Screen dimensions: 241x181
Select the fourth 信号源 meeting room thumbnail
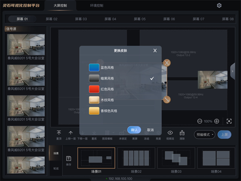click(x=26, y=136)
